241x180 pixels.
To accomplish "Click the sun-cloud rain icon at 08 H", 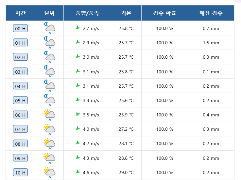I will (49, 143).
